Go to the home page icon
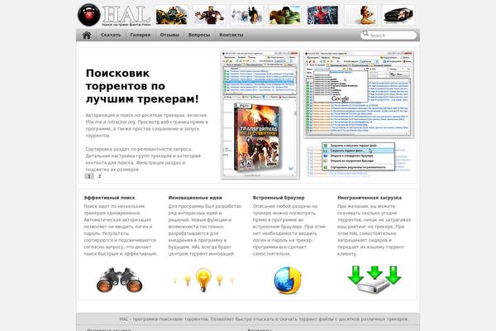 click(x=87, y=35)
